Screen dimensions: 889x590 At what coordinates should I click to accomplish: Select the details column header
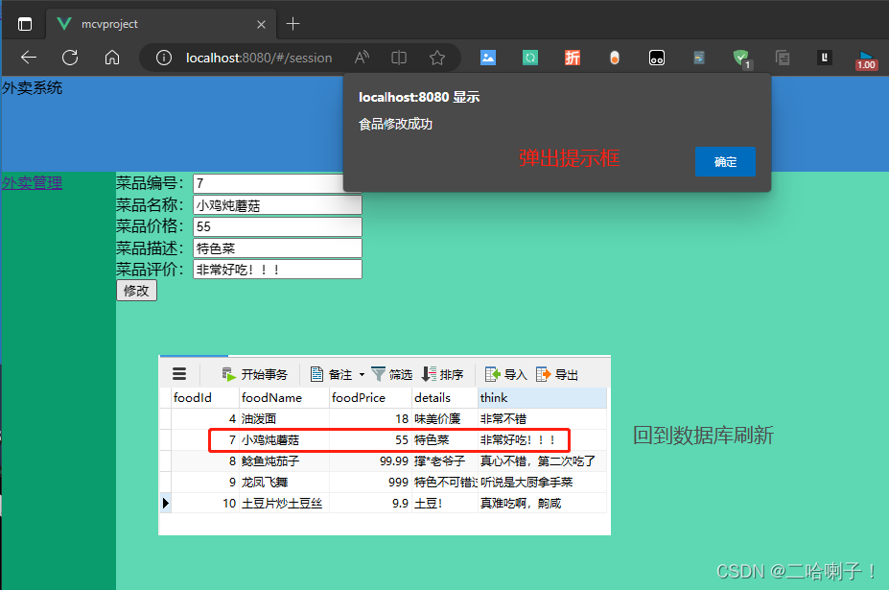445,398
